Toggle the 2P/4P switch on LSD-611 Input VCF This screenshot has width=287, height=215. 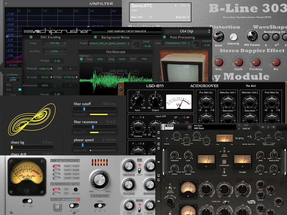pos(182,117)
